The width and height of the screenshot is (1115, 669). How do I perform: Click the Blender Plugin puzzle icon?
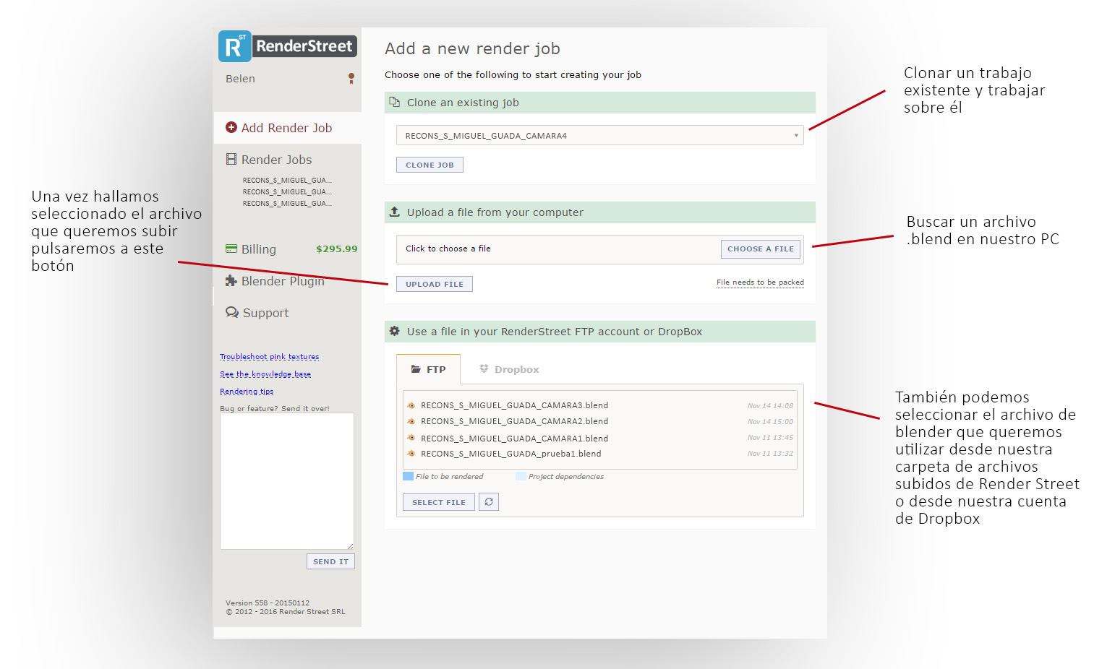pyautogui.click(x=231, y=281)
